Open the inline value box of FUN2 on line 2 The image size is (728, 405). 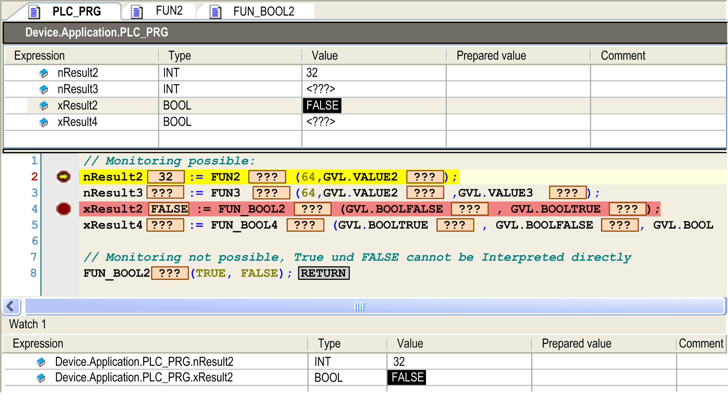pyautogui.click(x=267, y=177)
